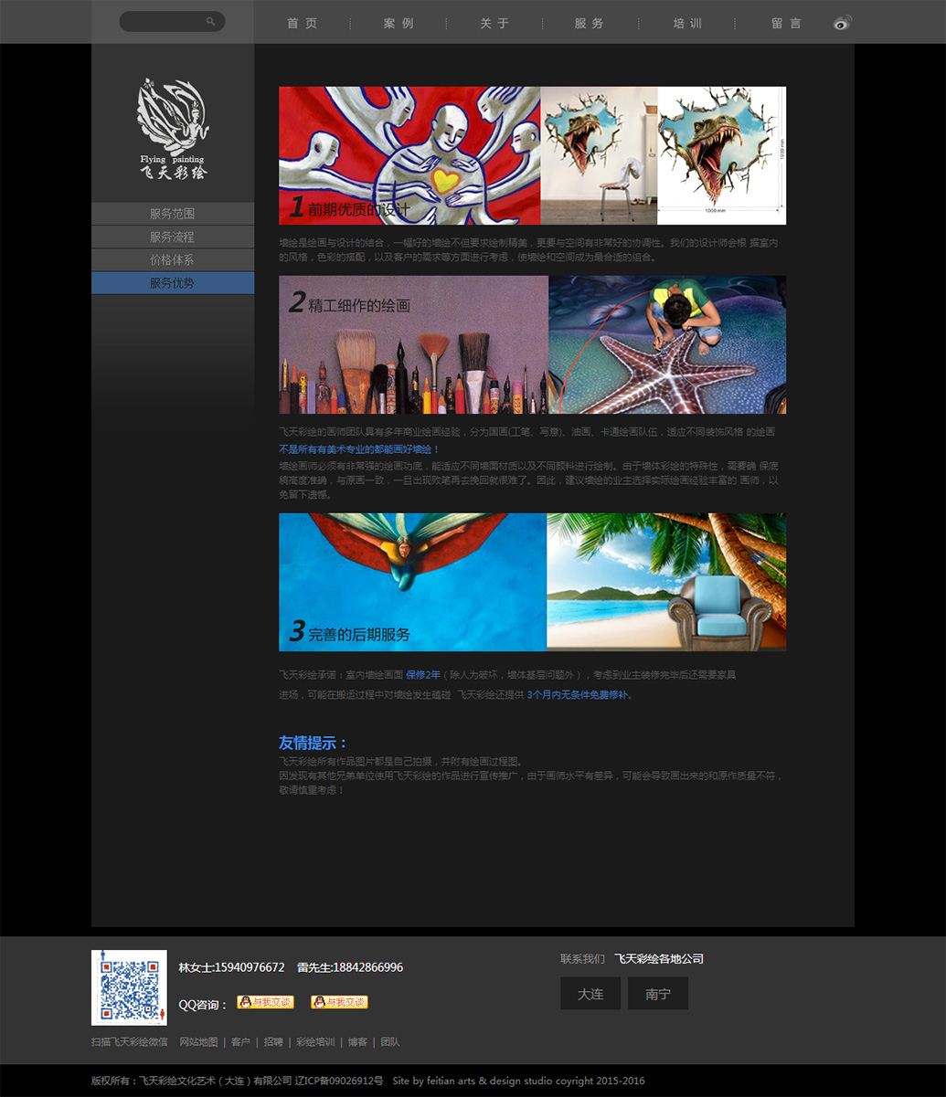Click the starfish floor painting image
Viewport: 946px width, 1097px height.
[x=667, y=345]
